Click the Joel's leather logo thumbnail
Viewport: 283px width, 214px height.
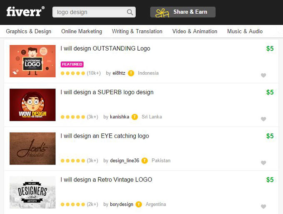pyautogui.click(x=32, y=149)
